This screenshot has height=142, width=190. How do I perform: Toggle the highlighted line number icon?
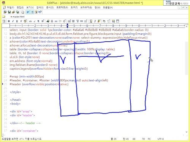[x=32, y=12]
